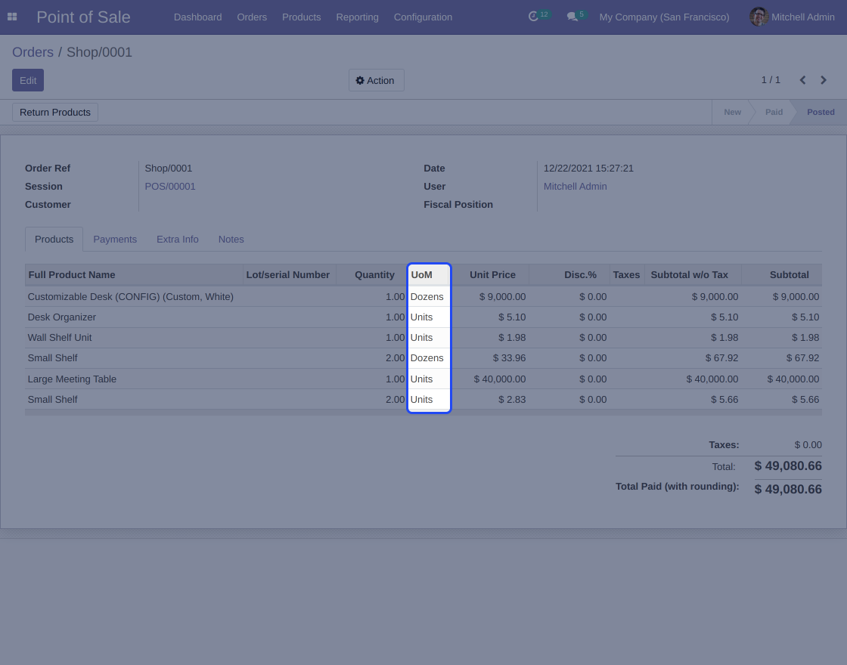This screenshot has height=665, width=847.
Task: Switch to the Payments tab
Action: point(115,239)
